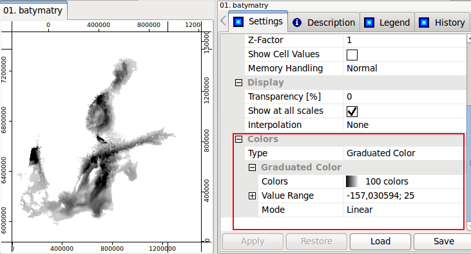The width and height of the screenshot is (471, 254).
Task: Click the Settings tab icon
Action: click(238, 22)
